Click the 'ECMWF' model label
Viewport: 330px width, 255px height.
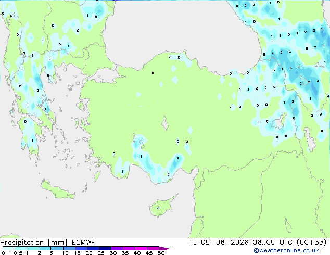pyautogui.click(x=84, y=243)
